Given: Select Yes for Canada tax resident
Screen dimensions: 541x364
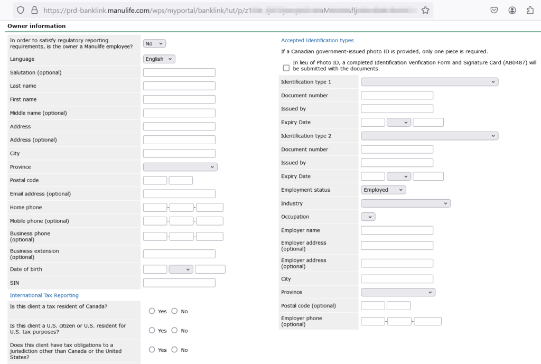Looking at the screenshot, I should point(152,311).
